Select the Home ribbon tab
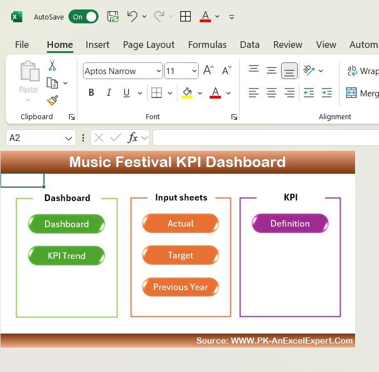This screenshot has width=379, height=372. pos(60,45)
